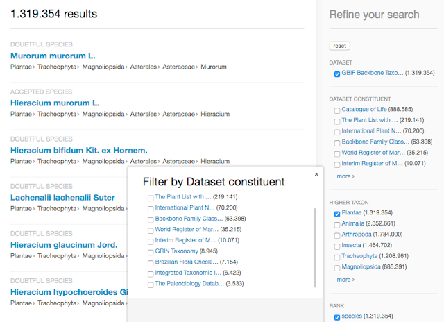
Task: Uncheck GBIF Backbone Taxonomy dataset checkbox
Action: [337, 73]
